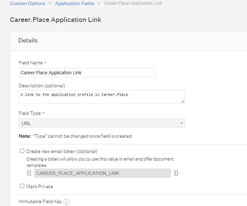Screen dimensions: 247x206
Task: Click the Field Name input box
Action: point(87,73)
